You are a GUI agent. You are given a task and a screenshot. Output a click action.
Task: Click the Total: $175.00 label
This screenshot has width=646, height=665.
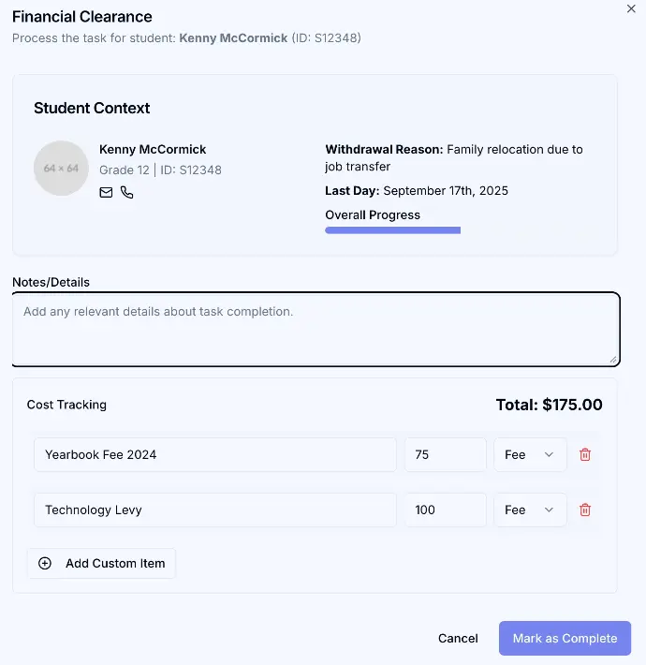coord(549,406)
